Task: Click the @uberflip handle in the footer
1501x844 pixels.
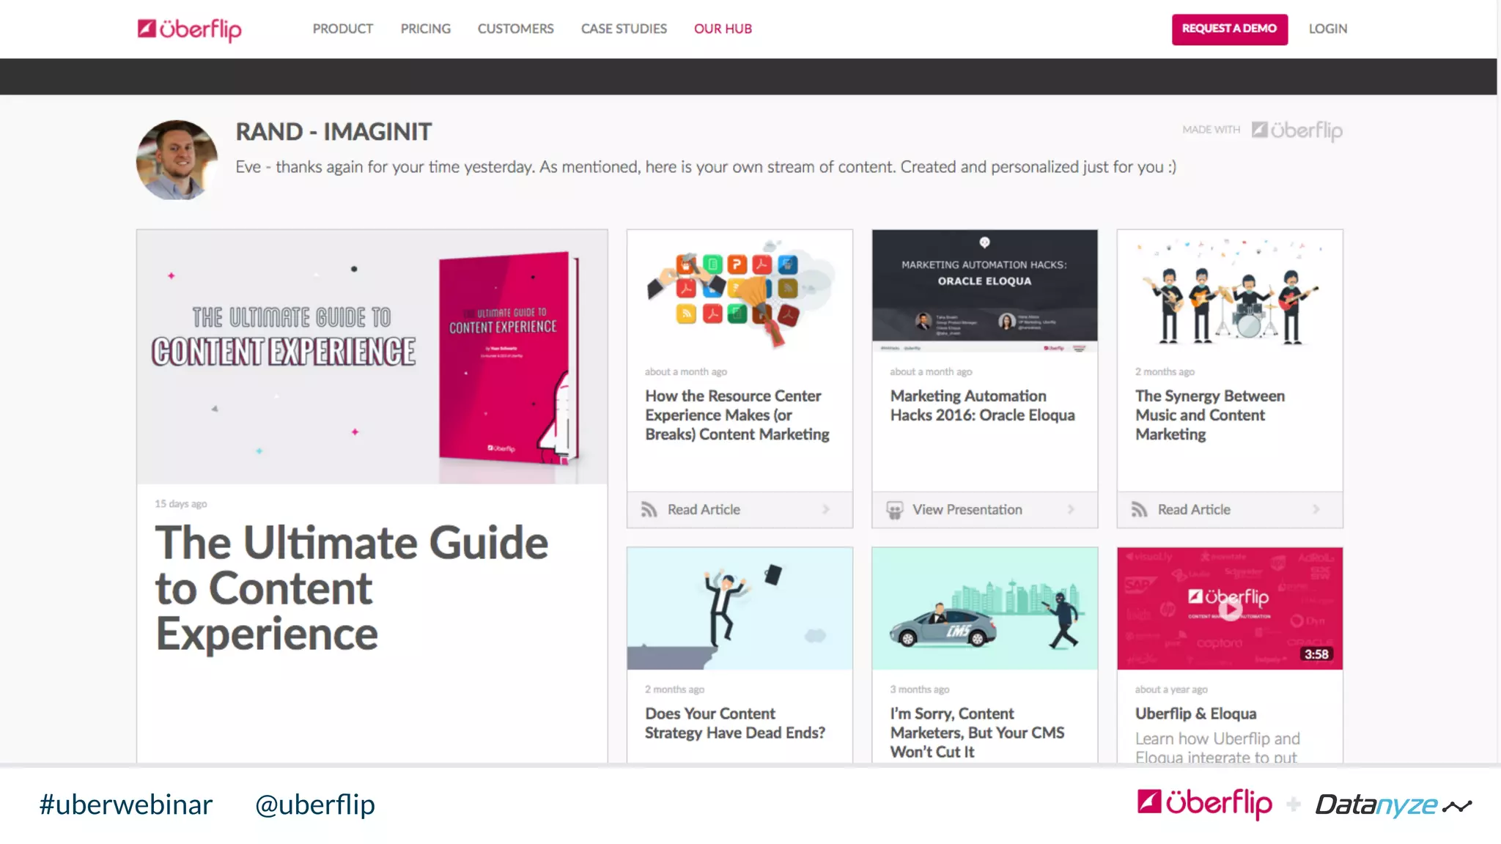Action: coord(314,805)
